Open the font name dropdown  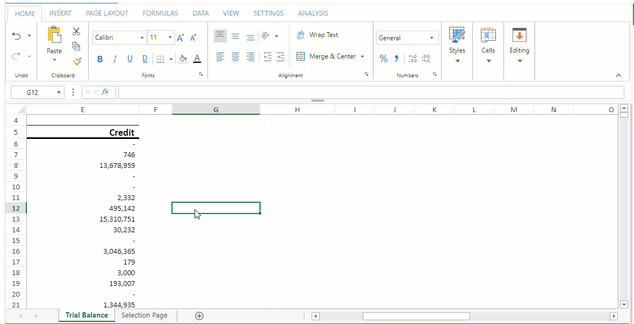point(142,38)
